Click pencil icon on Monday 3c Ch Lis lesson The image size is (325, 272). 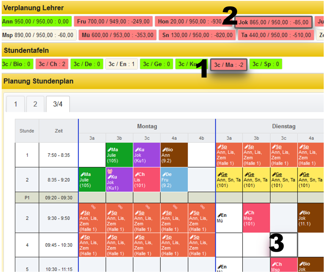[137, 174]
